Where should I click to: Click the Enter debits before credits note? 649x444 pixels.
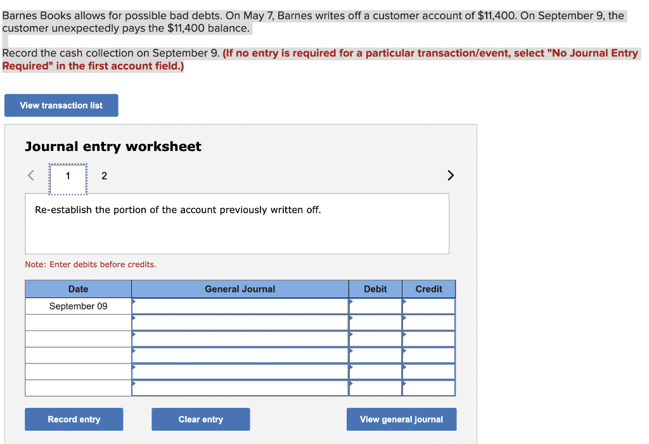coord(91,264)
